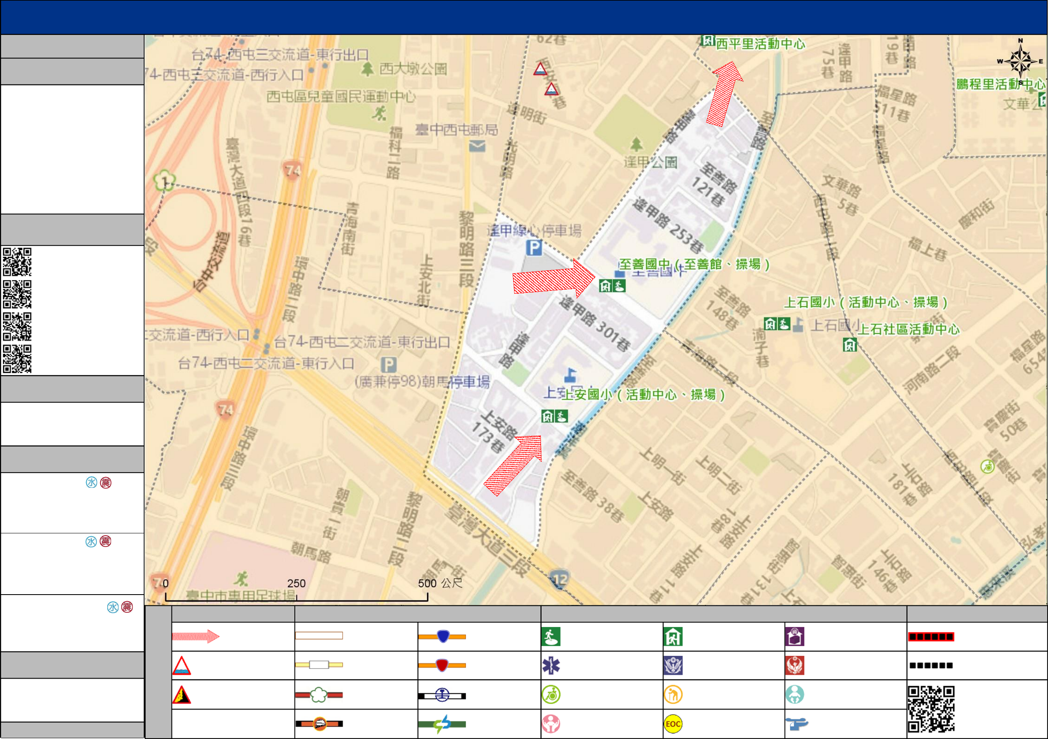
Task: Select the railway station legend symbol
Action: click(442, 695)
